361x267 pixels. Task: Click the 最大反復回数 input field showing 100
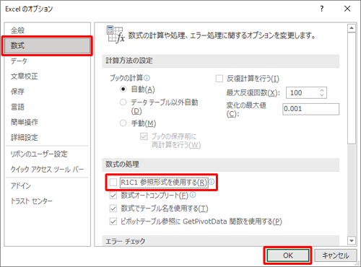click(303, 93)
